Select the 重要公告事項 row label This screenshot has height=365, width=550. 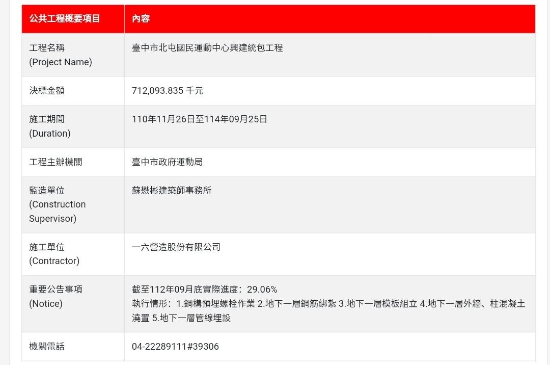click(x=56, y=290)
